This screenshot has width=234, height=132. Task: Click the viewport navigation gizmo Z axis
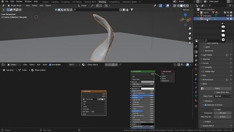point(185,15)
